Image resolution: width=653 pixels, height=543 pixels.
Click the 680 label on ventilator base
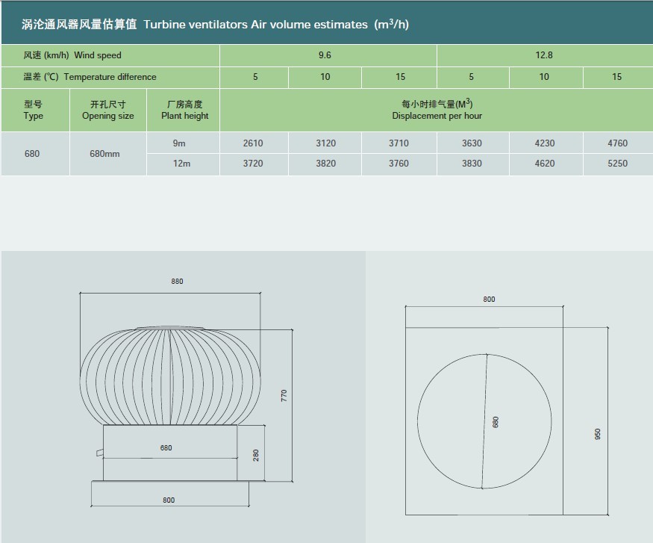[166, 448]
